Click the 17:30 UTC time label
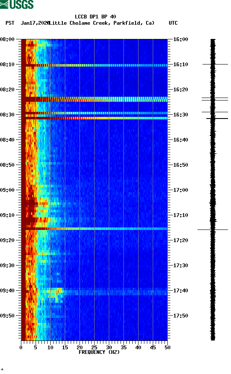The height and width of the screenshot is (374, 231). [x=180, y=266]
